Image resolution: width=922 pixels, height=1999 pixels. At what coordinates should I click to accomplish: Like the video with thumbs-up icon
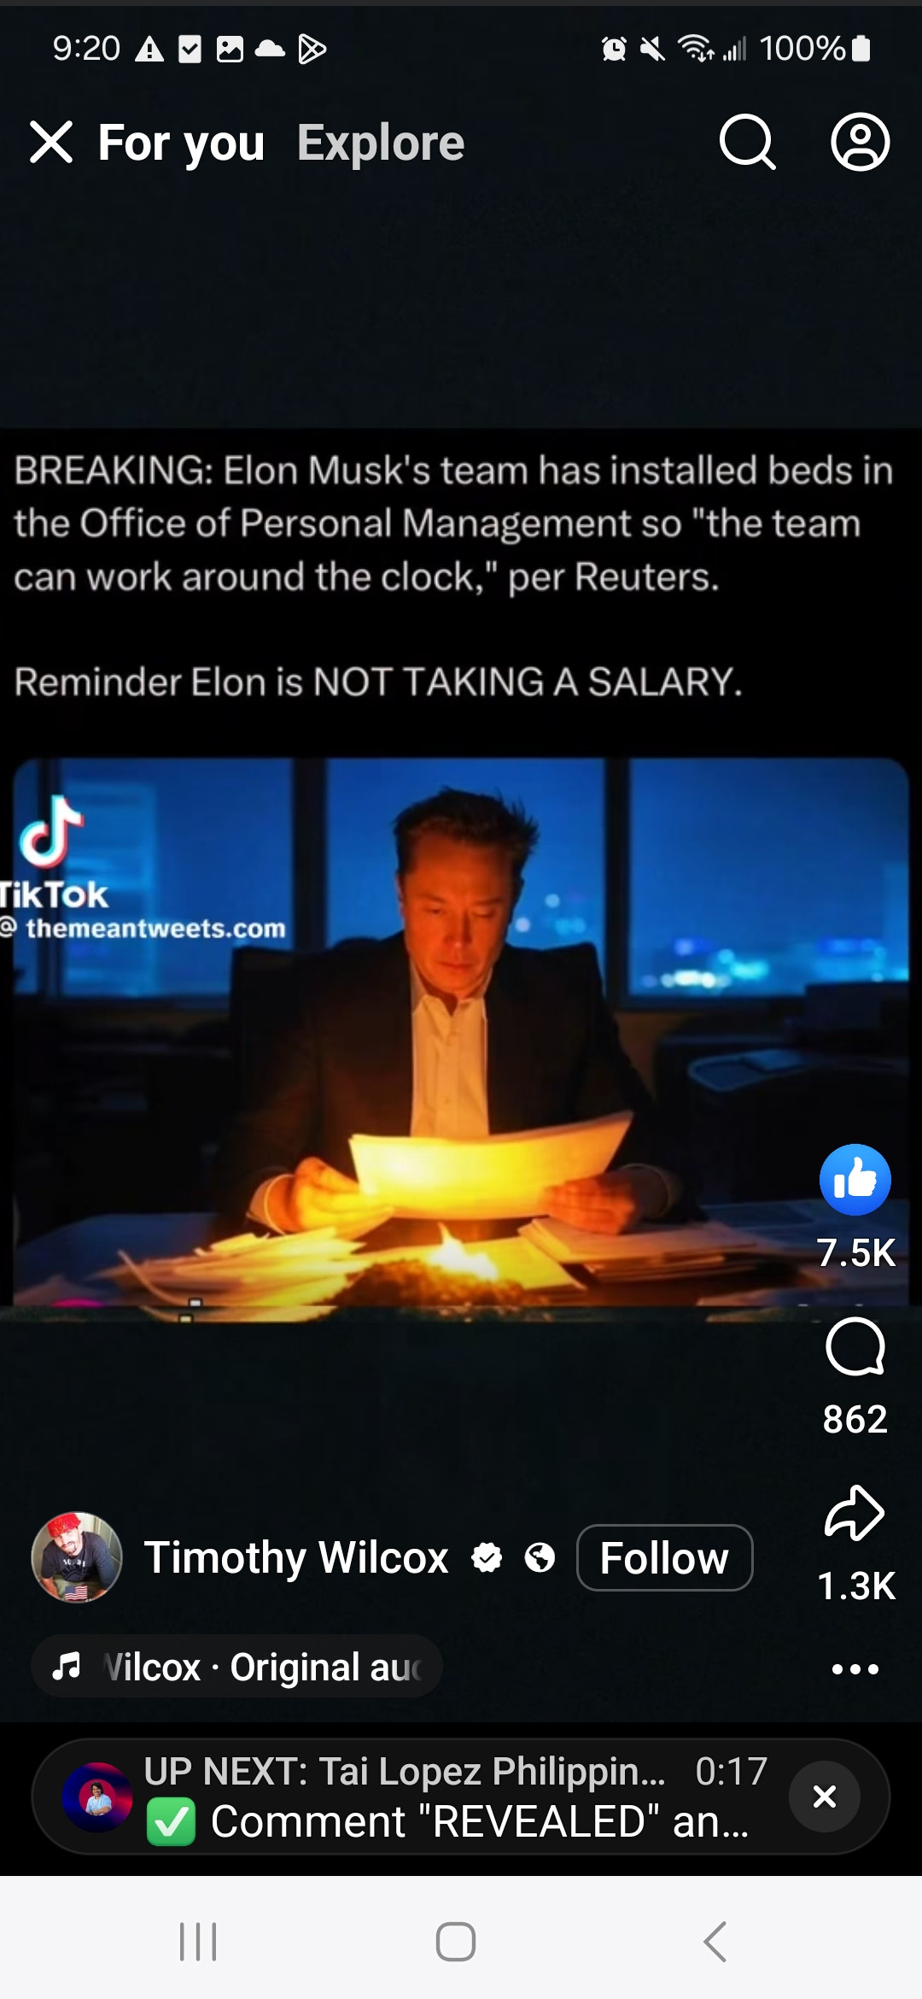click(x=855, y=1180)
